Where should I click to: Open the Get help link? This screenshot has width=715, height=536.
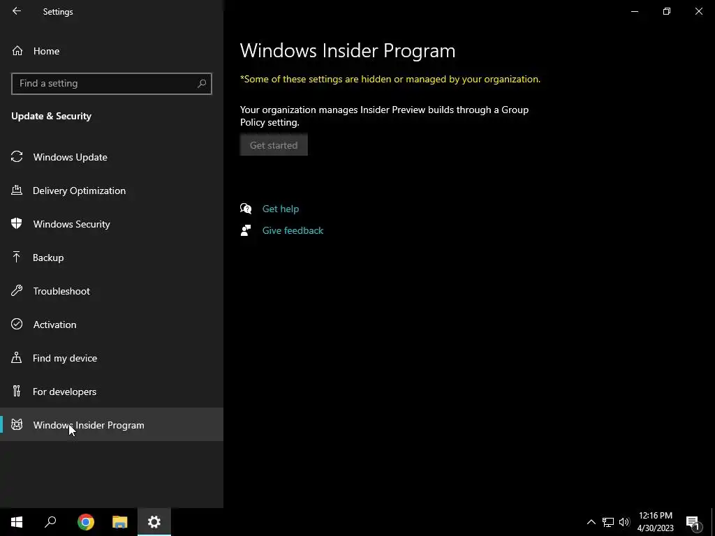[281, 209]
